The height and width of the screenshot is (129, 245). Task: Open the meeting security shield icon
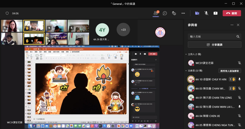(7, 13)
